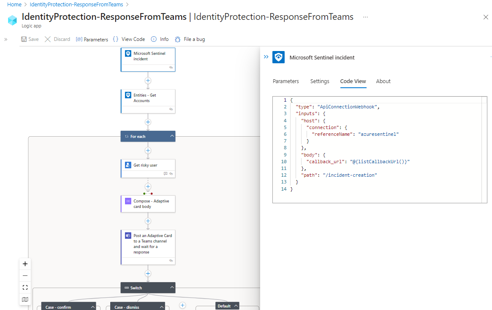This screenshot has height=310, width=492.
Task: Go to Home breadcrumb link
Action: (x=14, y=5)
